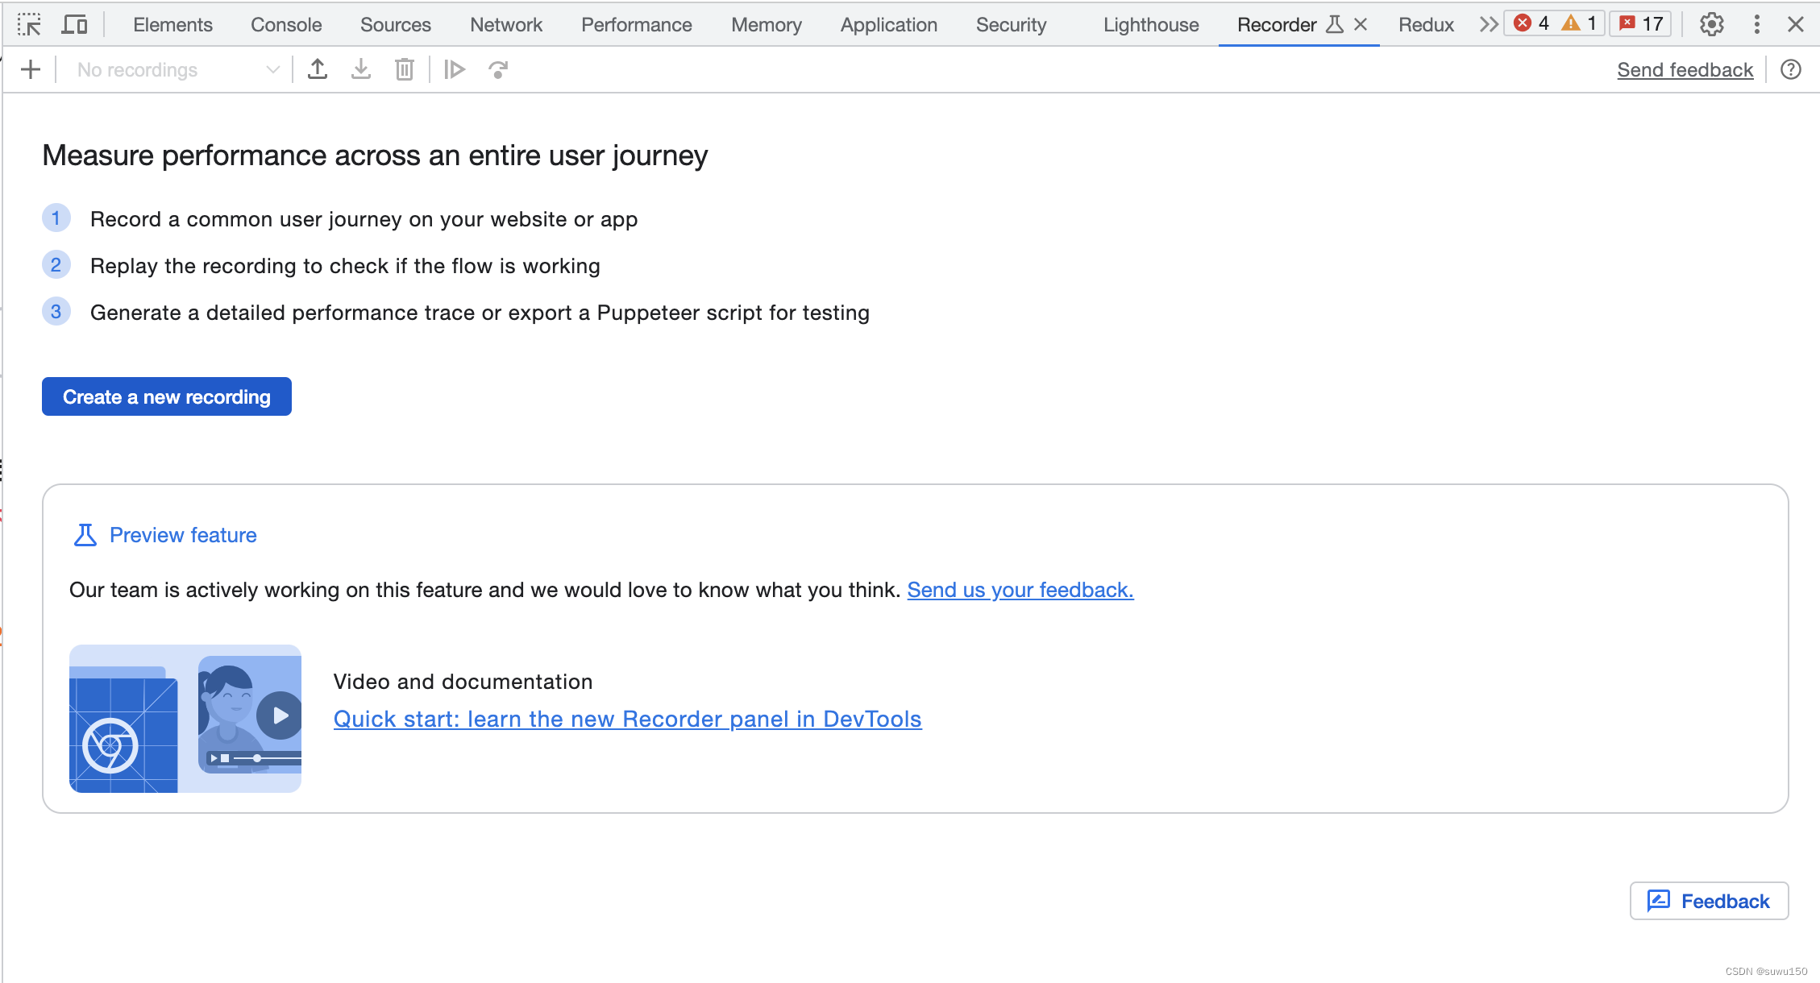Click the replay recording play icon
The width and height of the screenshot is (1820, 983).
[455, 70]
